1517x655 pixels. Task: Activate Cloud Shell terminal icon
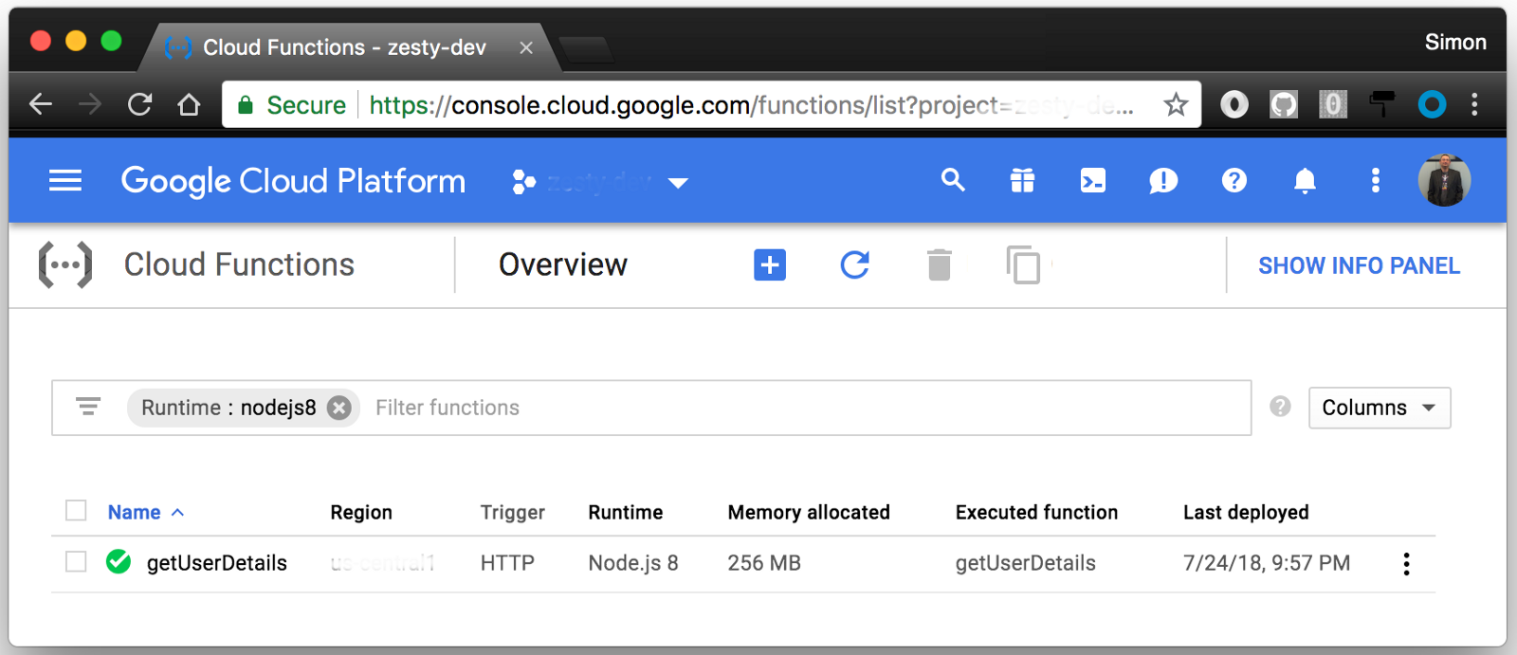tap(1092, 180)
